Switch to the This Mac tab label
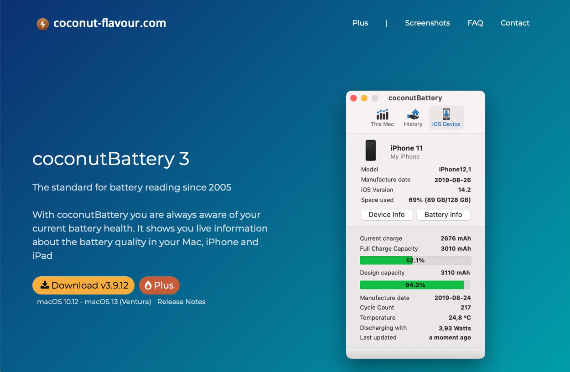Image resolution: width=570 pixels, height=372 pixels. tap(382, 124)
